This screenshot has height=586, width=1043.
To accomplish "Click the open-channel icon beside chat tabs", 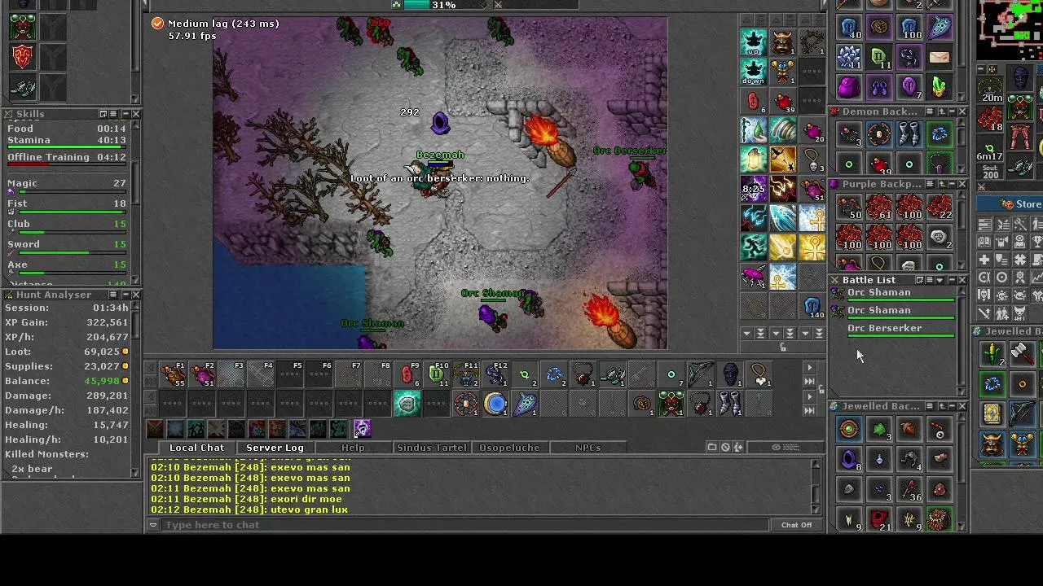I will tap(712, 447).
